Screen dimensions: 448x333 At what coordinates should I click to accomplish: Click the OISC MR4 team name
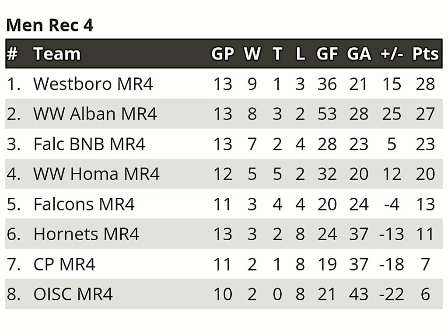73,294
